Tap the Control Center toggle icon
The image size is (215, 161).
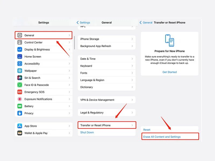20,42
